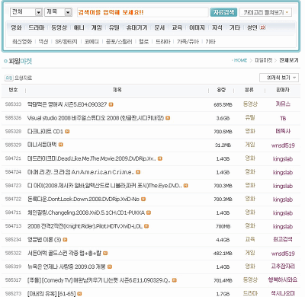
Task: Open the 제목 search field dropdown
Action: (59, 12)
